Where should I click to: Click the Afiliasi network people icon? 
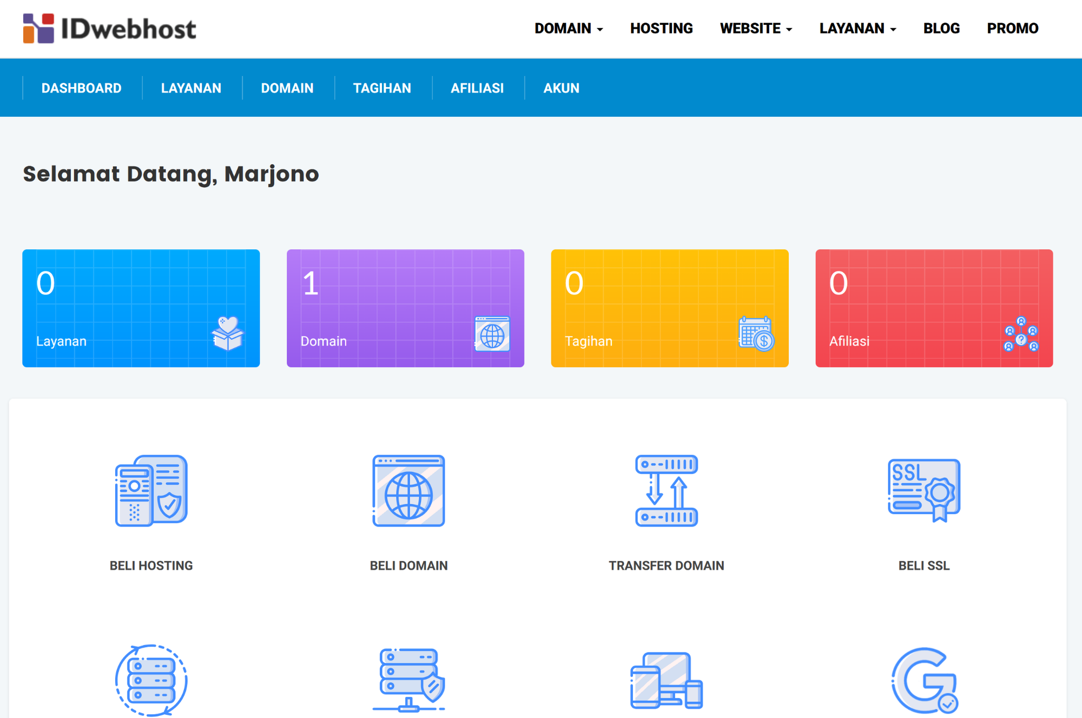coord(1021,334)
